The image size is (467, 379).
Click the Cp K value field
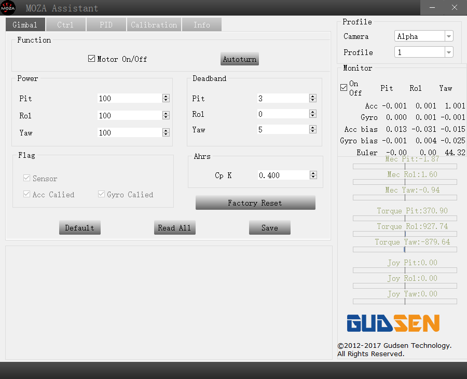tap(283, 175)
